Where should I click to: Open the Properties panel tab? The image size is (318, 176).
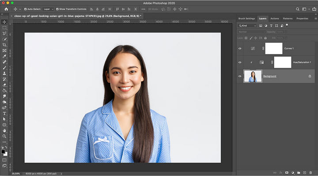coord(302,18)
